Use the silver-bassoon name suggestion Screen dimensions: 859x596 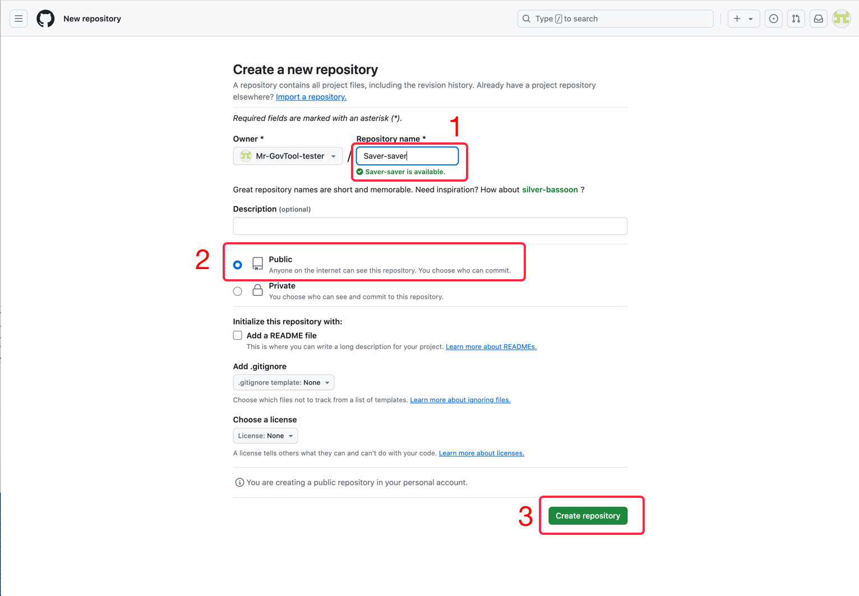click(549, 190)
